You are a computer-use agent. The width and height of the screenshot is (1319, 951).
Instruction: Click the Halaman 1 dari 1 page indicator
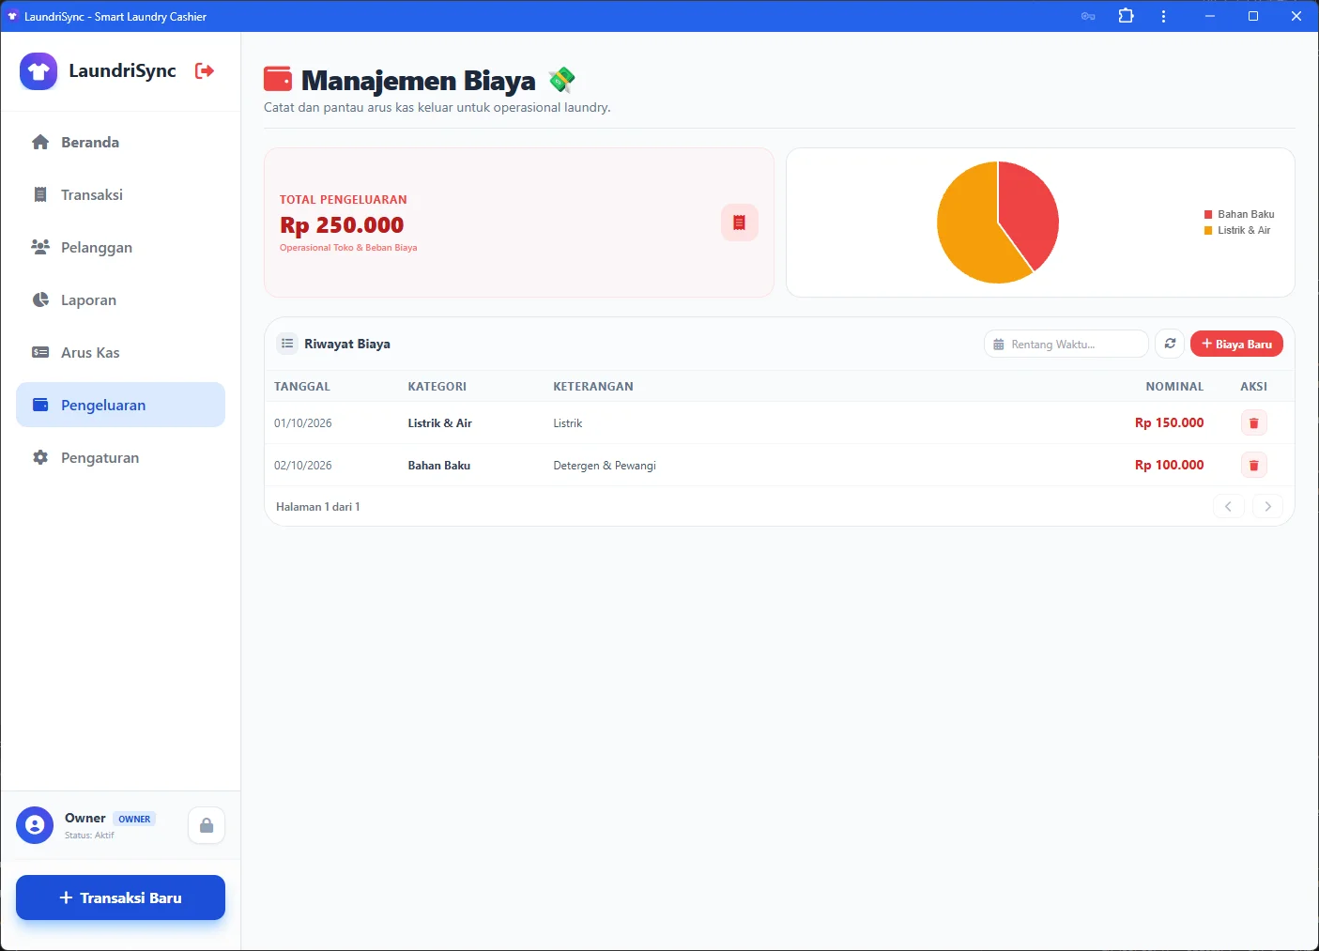(318, 506)
